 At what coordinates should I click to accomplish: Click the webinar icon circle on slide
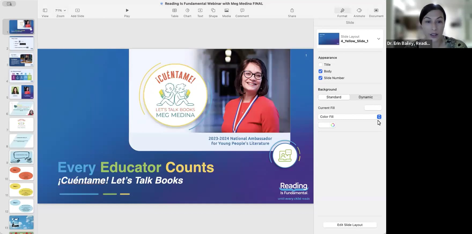(x=285, y=155)
